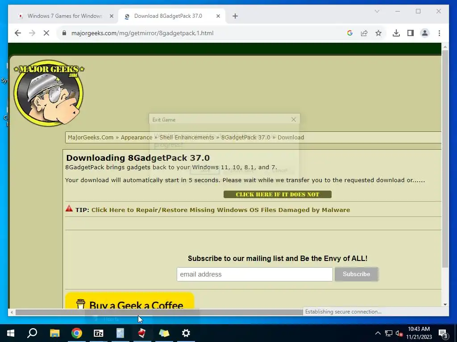Focus the email address field
457x342 pixels.
click(254, 274)
